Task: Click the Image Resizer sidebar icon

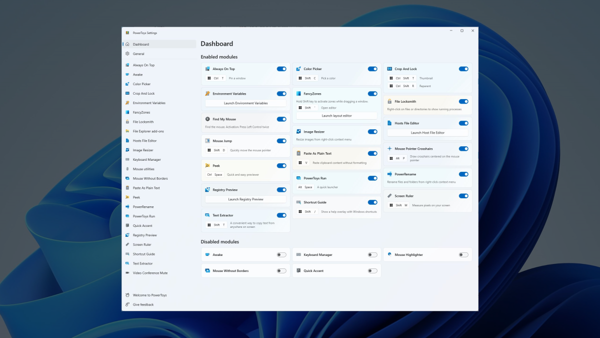Action: [127, 150]
